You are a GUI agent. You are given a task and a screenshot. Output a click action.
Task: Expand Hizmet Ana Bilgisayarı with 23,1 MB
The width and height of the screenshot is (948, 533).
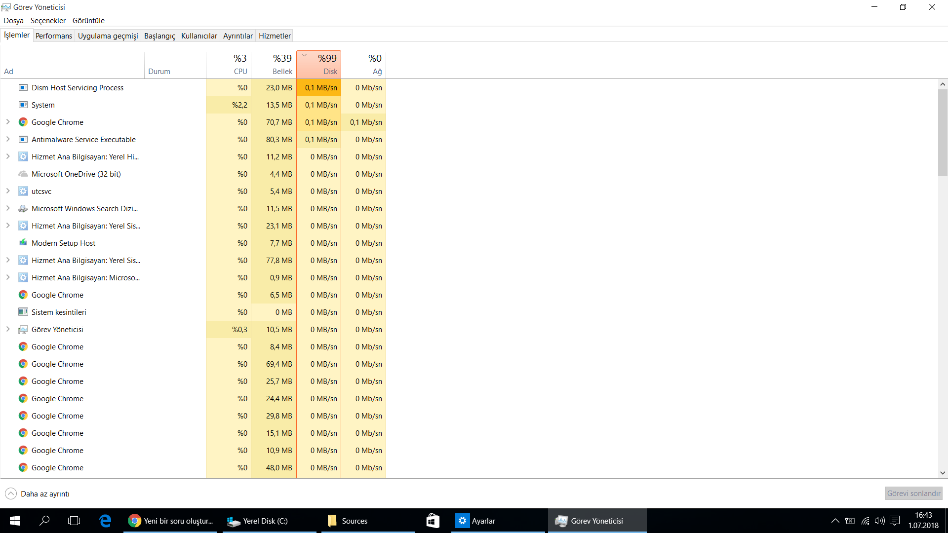pyautogui.click(x=8, y=226)
